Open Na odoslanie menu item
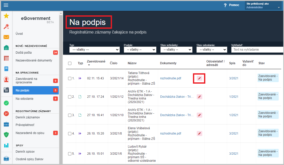Image resolution: width=284 pixels, height=165 pixels. [36, 98]
